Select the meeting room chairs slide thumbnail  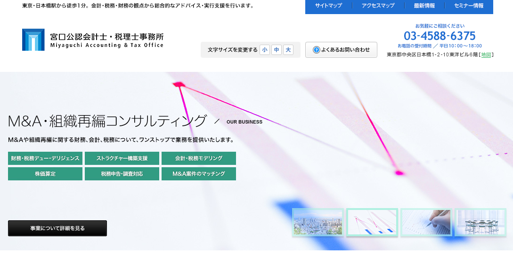(480, 222)
